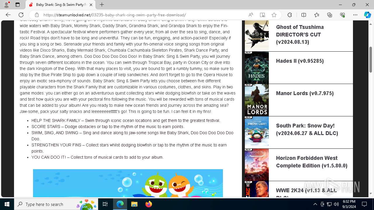Open the browser profile icon
The width and height of the screenshot is (374, 210).
click(x=6, y=5)
